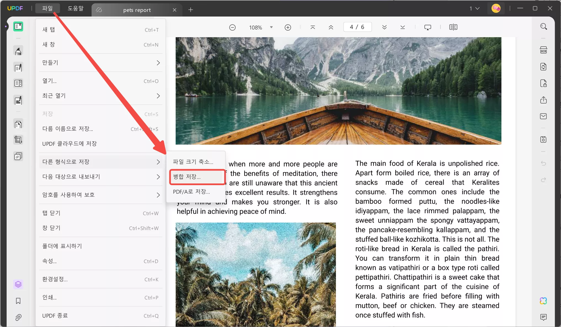Open the Edit PDF tool icon
561x327 pixels.
pos(18,67)
